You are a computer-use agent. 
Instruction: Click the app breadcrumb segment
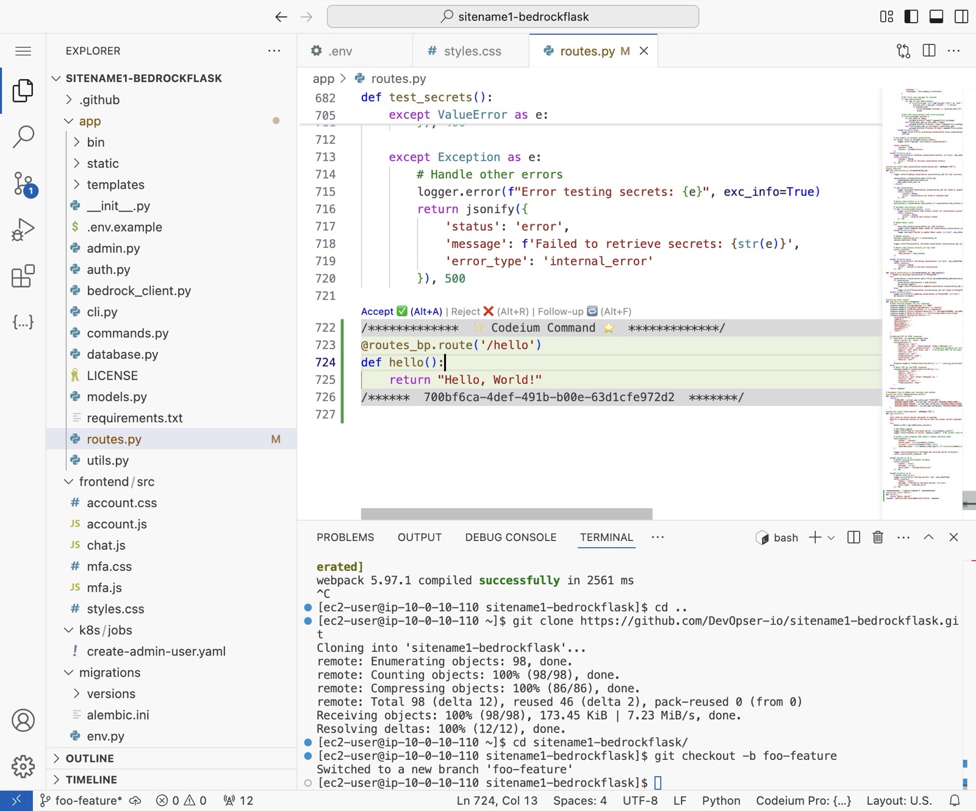(323, 79)
